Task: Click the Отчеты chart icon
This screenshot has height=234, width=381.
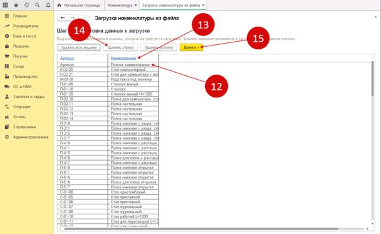Action: (7, 117)
